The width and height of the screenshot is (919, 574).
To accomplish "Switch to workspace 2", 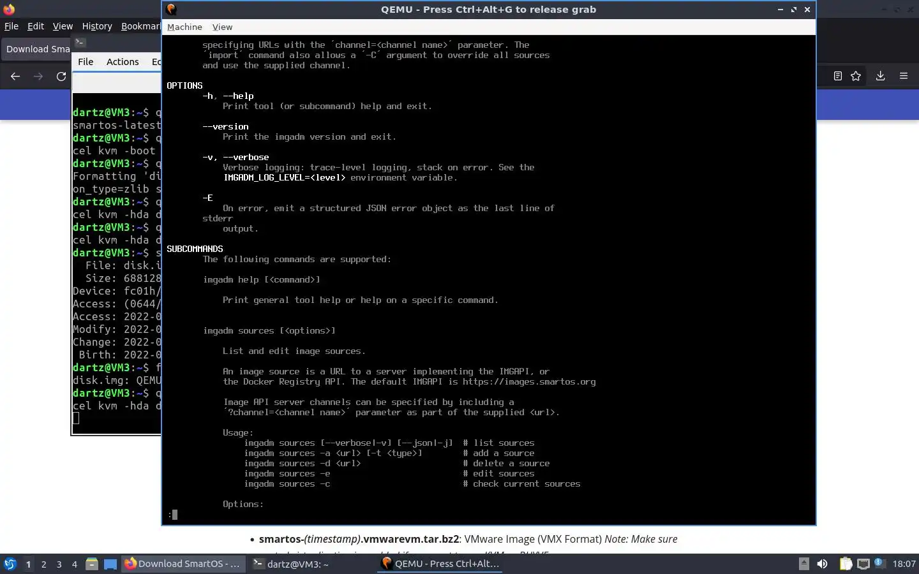I will click(x=43, y=564).
